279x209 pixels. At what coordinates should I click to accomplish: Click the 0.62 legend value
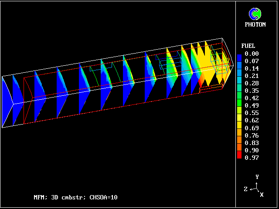[251, 120]
